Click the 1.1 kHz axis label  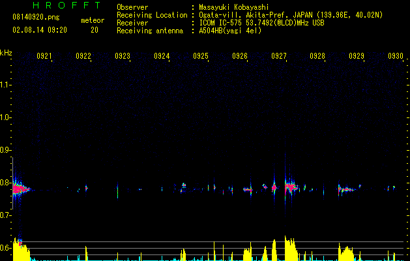pyautogui.click(x=5, y=85)
